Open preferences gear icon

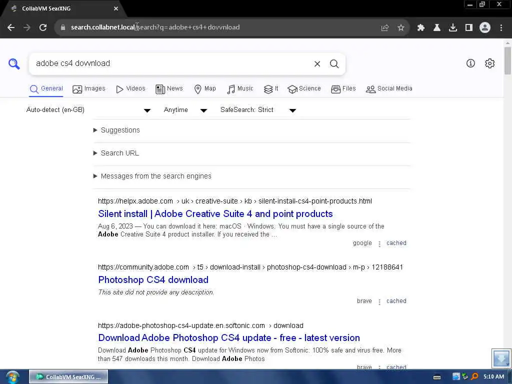tap(490, 63)
